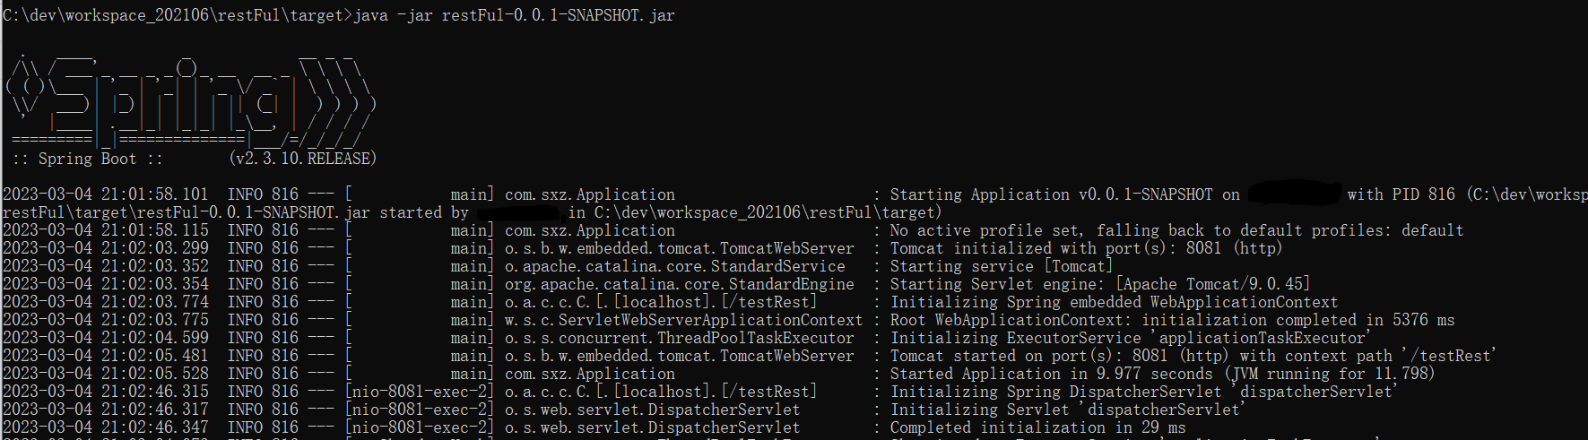Click 'Started Application in 9.977 seconds' message
Screen dimensions: 1588x440
(x=1162, y=374)
